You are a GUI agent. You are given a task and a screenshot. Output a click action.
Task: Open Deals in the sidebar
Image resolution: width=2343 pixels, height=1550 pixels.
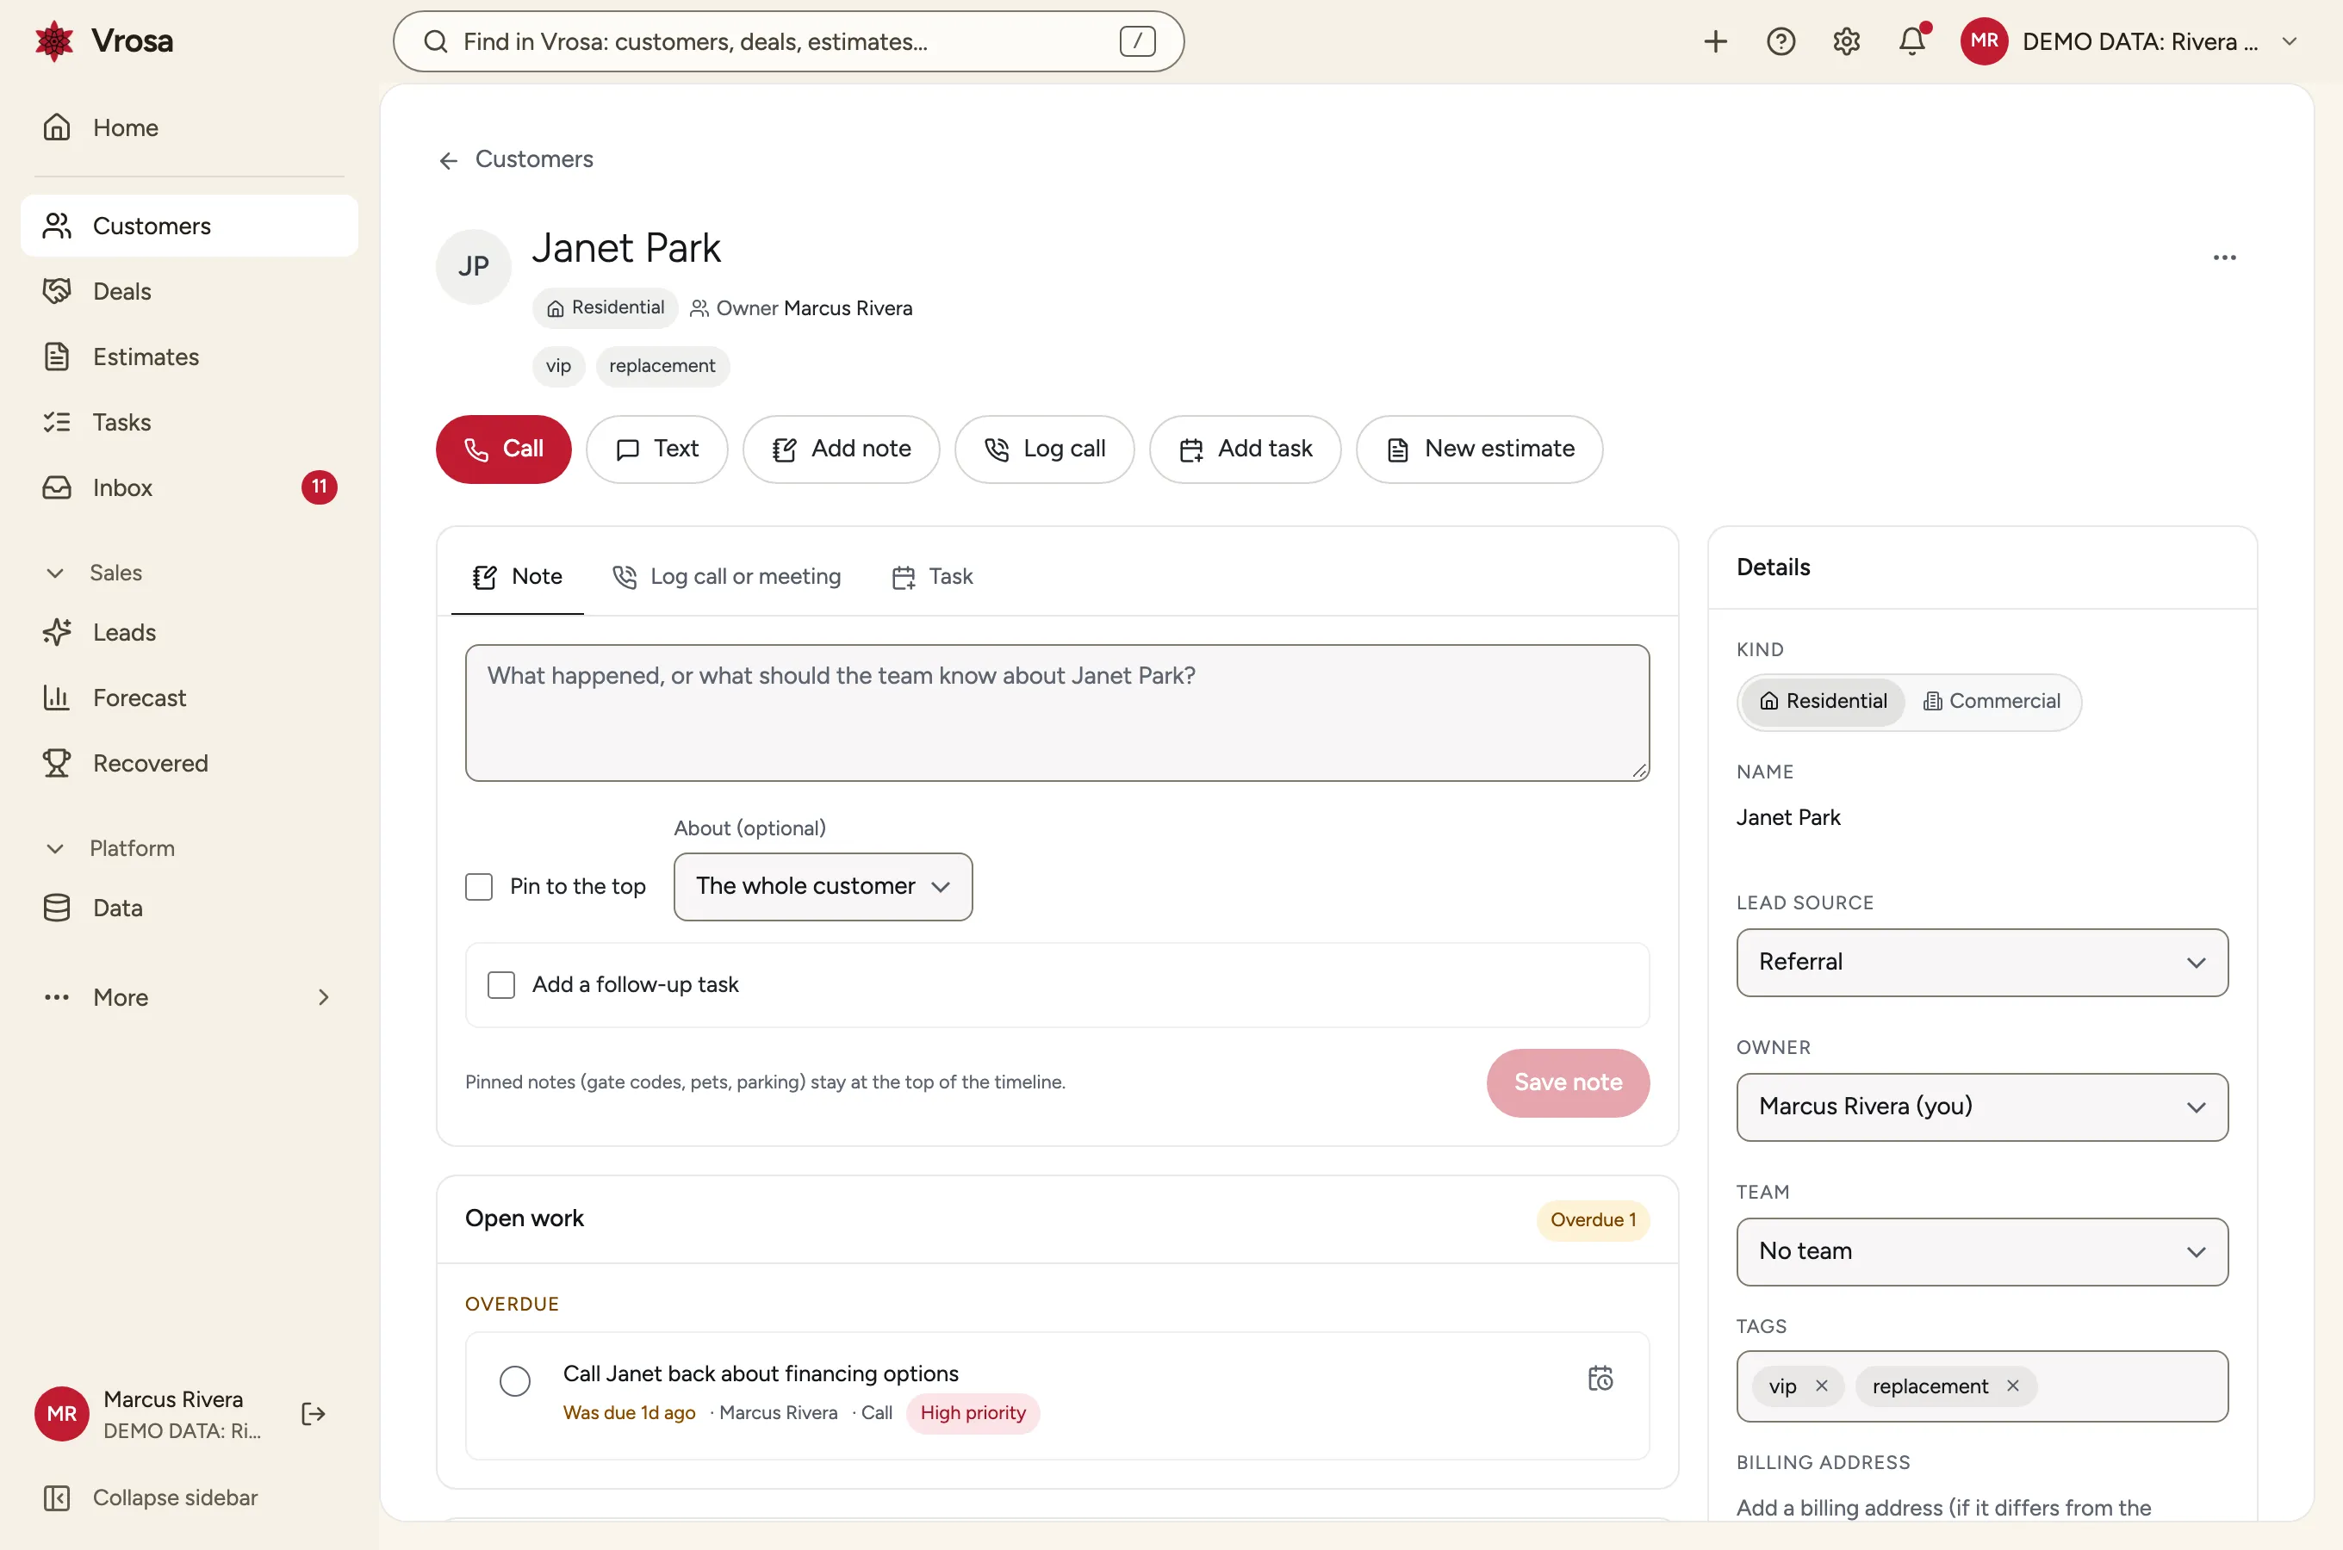coord(190,292)
